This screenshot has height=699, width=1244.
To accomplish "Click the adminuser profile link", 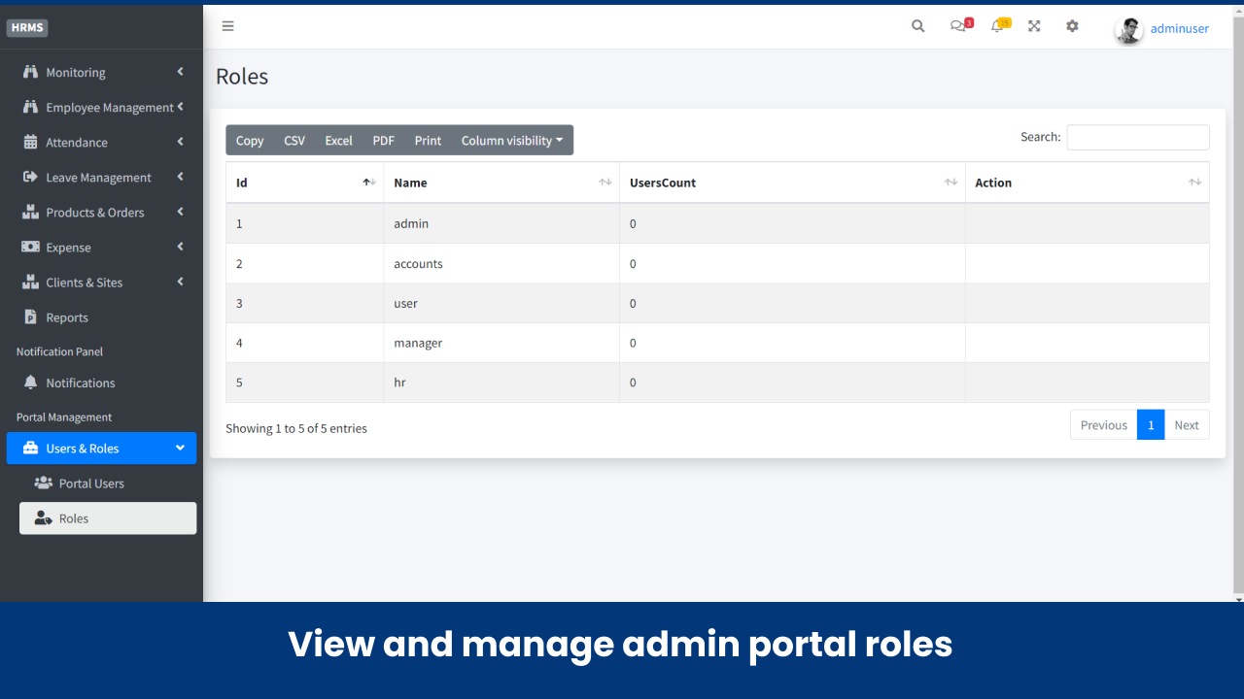I will coord(1179,28).
